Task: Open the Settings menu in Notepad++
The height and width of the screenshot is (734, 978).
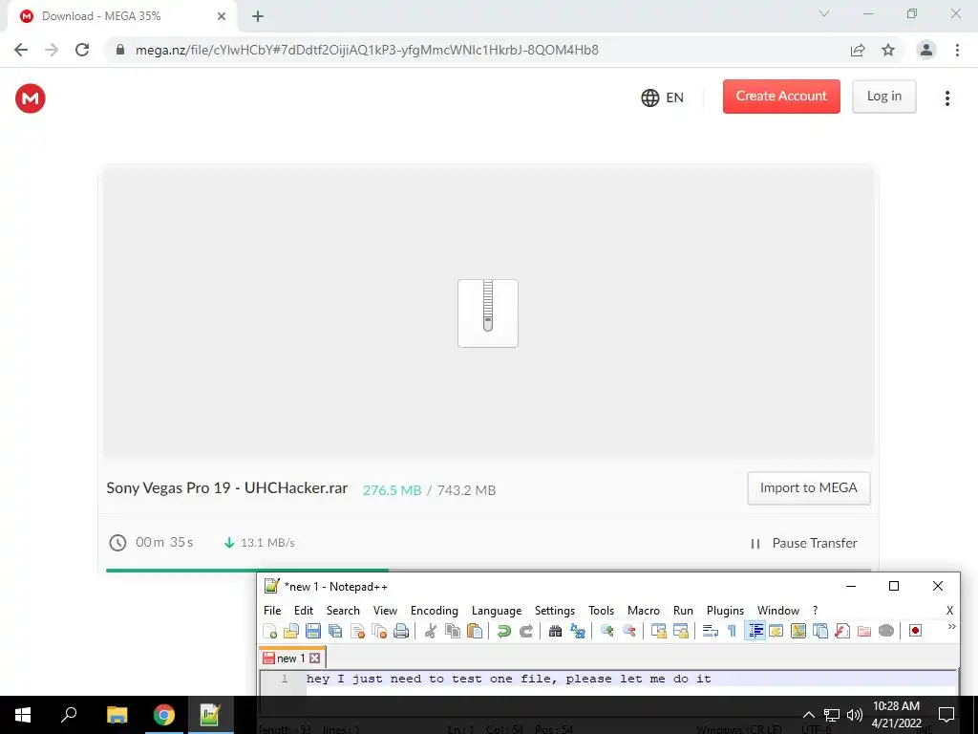Action: [x=555, y=611]
